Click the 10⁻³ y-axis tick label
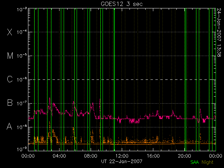 [x=22, y=9]
